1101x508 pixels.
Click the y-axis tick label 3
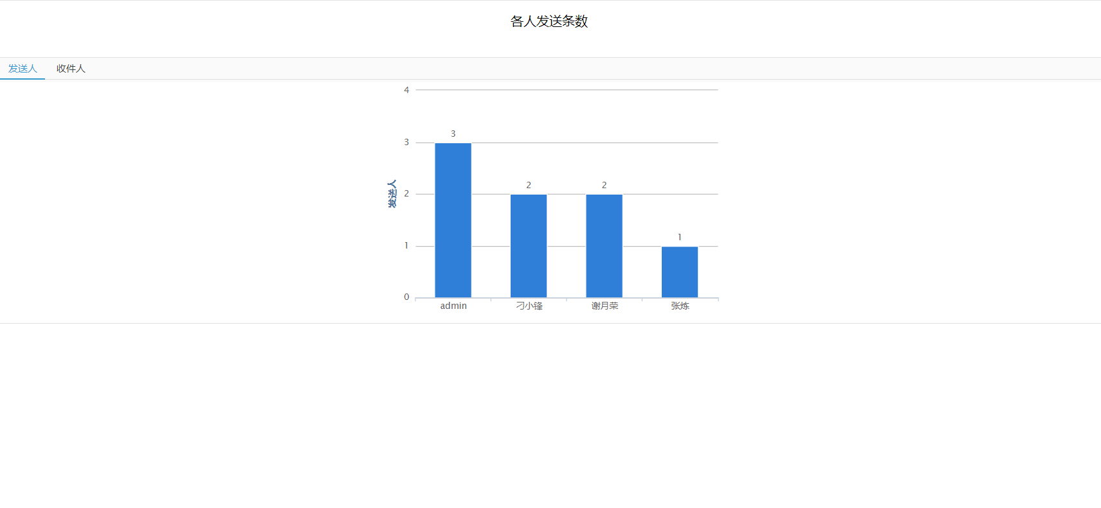tap(406, 142)
